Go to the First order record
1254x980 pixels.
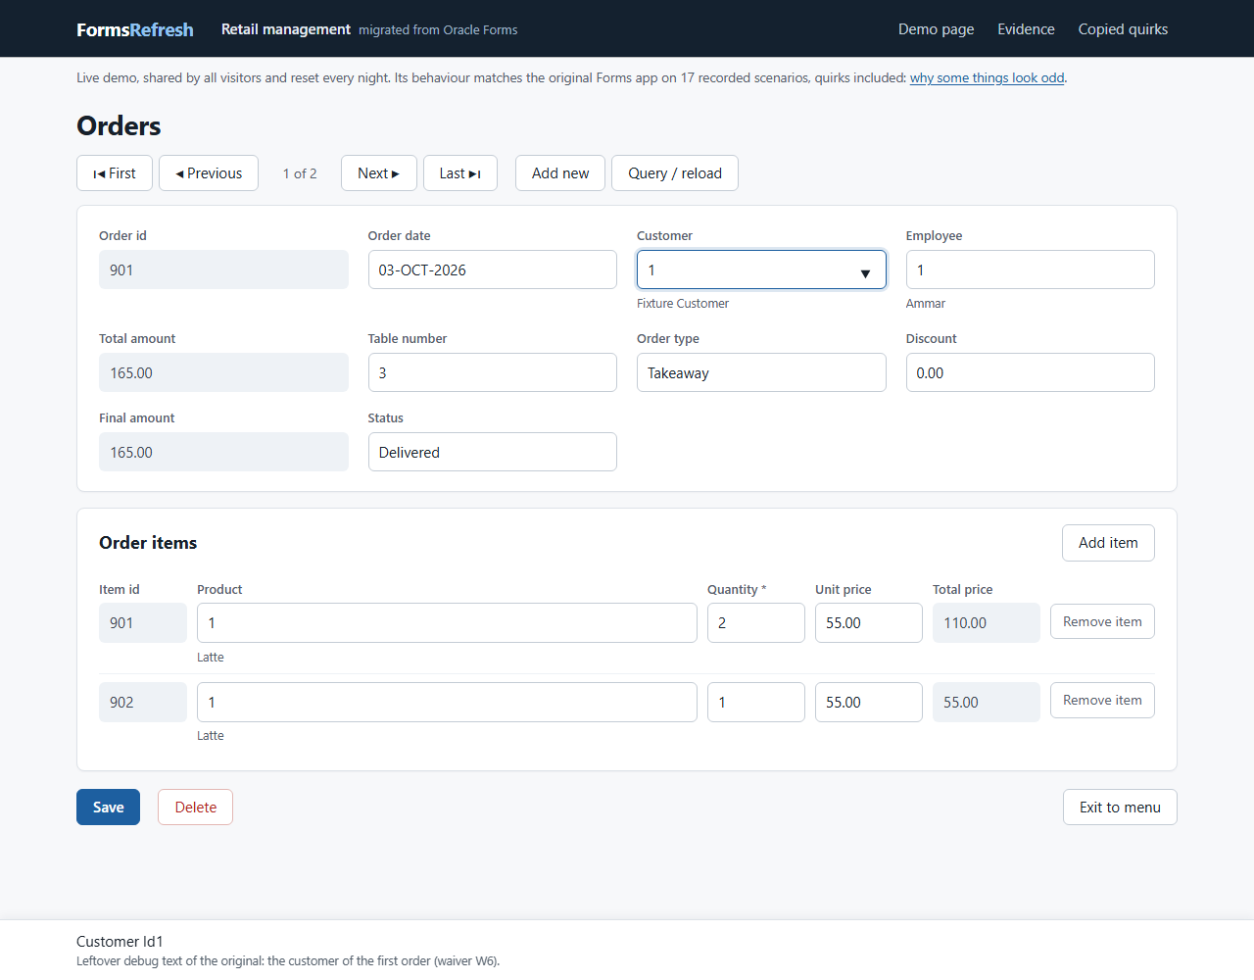click(x=115, y=173)
